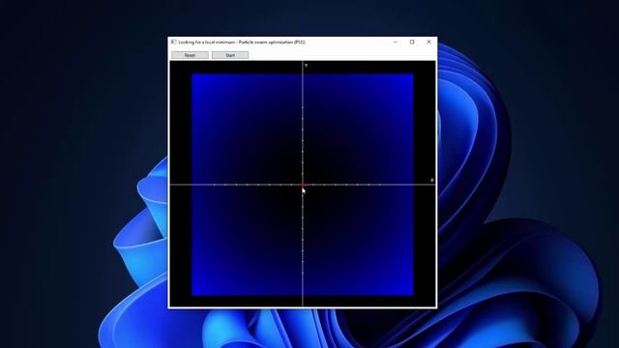Click the app icon in title bar
This screenshot has width=619, height=348.
coord(173,42)
